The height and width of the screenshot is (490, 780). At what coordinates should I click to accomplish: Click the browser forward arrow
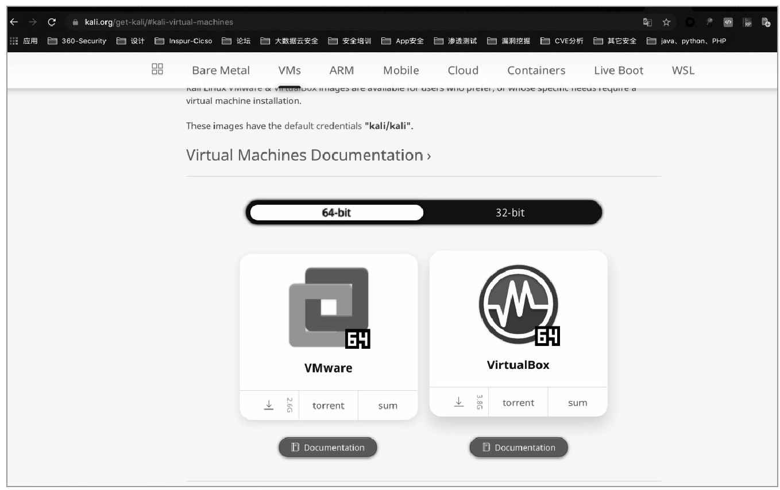(32, 22)
